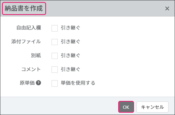The height and width of the screenshot is (115, 175).
Task: Click the 別紙 field label
Action: pos(36,56)
